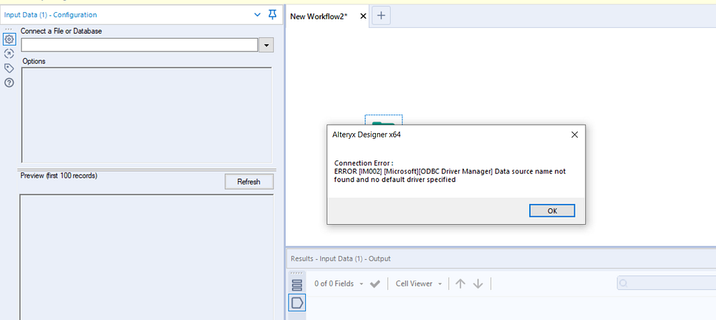This screenshot has width=716, height=320.
Task: Click the fields checkmark icon in Results
Action: tap(375, 284)
